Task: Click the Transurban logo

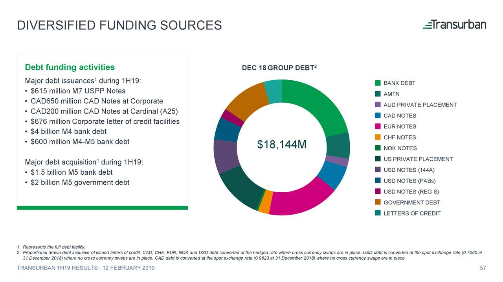Action: [454, 24]
